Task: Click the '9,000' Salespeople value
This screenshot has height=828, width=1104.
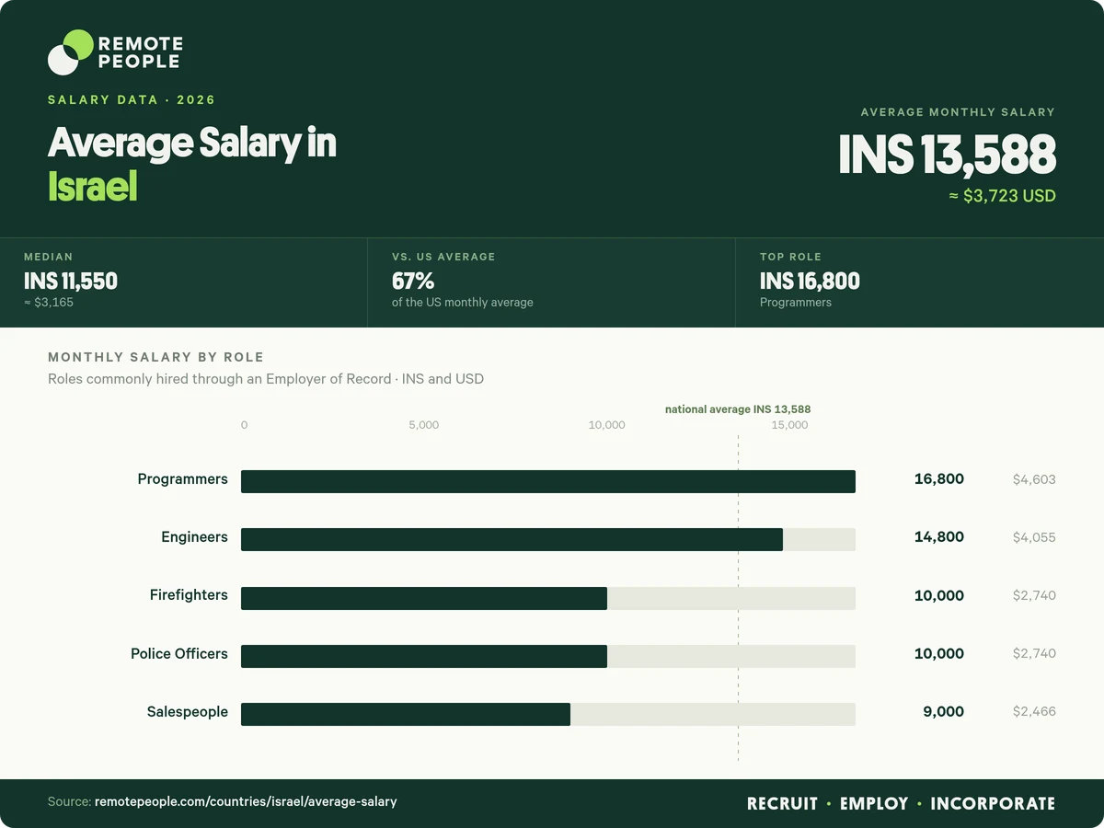Action: coord(943,712)
